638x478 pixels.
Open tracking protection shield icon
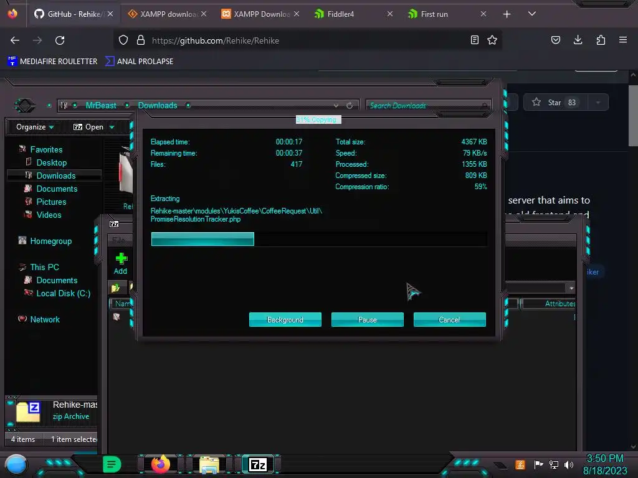coord(123,40)
